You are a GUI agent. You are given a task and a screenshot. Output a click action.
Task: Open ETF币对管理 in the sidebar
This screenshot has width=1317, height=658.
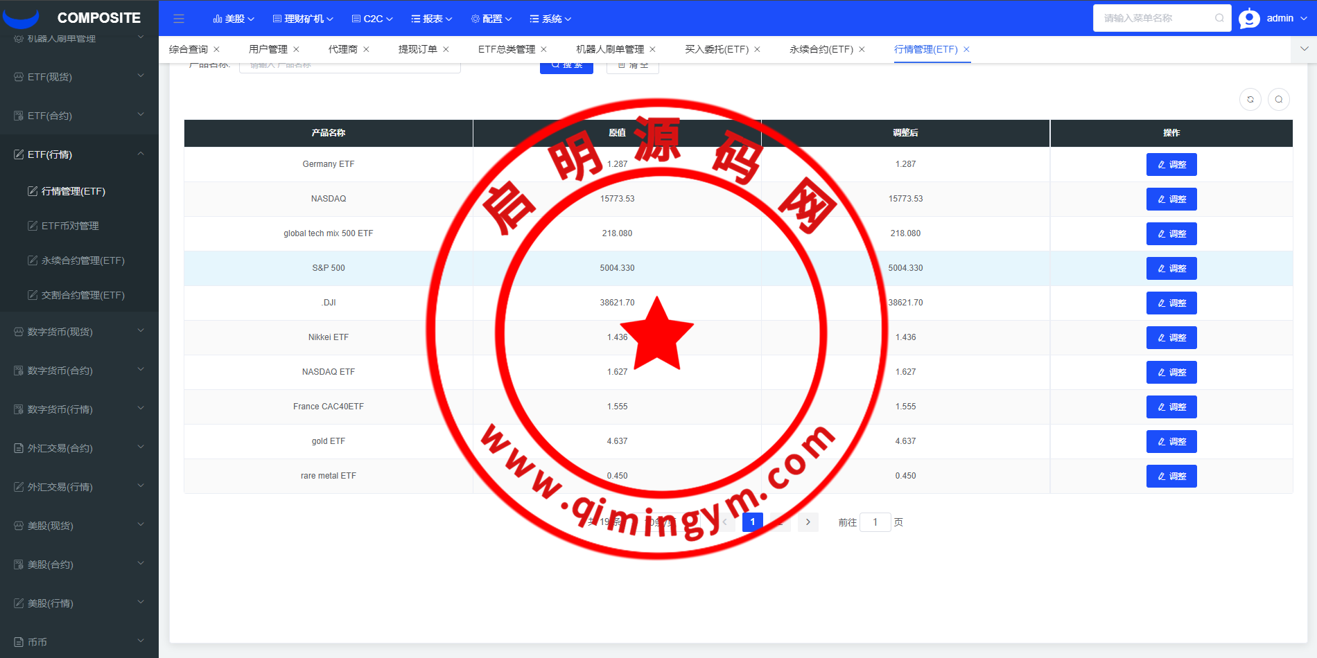[x=70, y=226]
